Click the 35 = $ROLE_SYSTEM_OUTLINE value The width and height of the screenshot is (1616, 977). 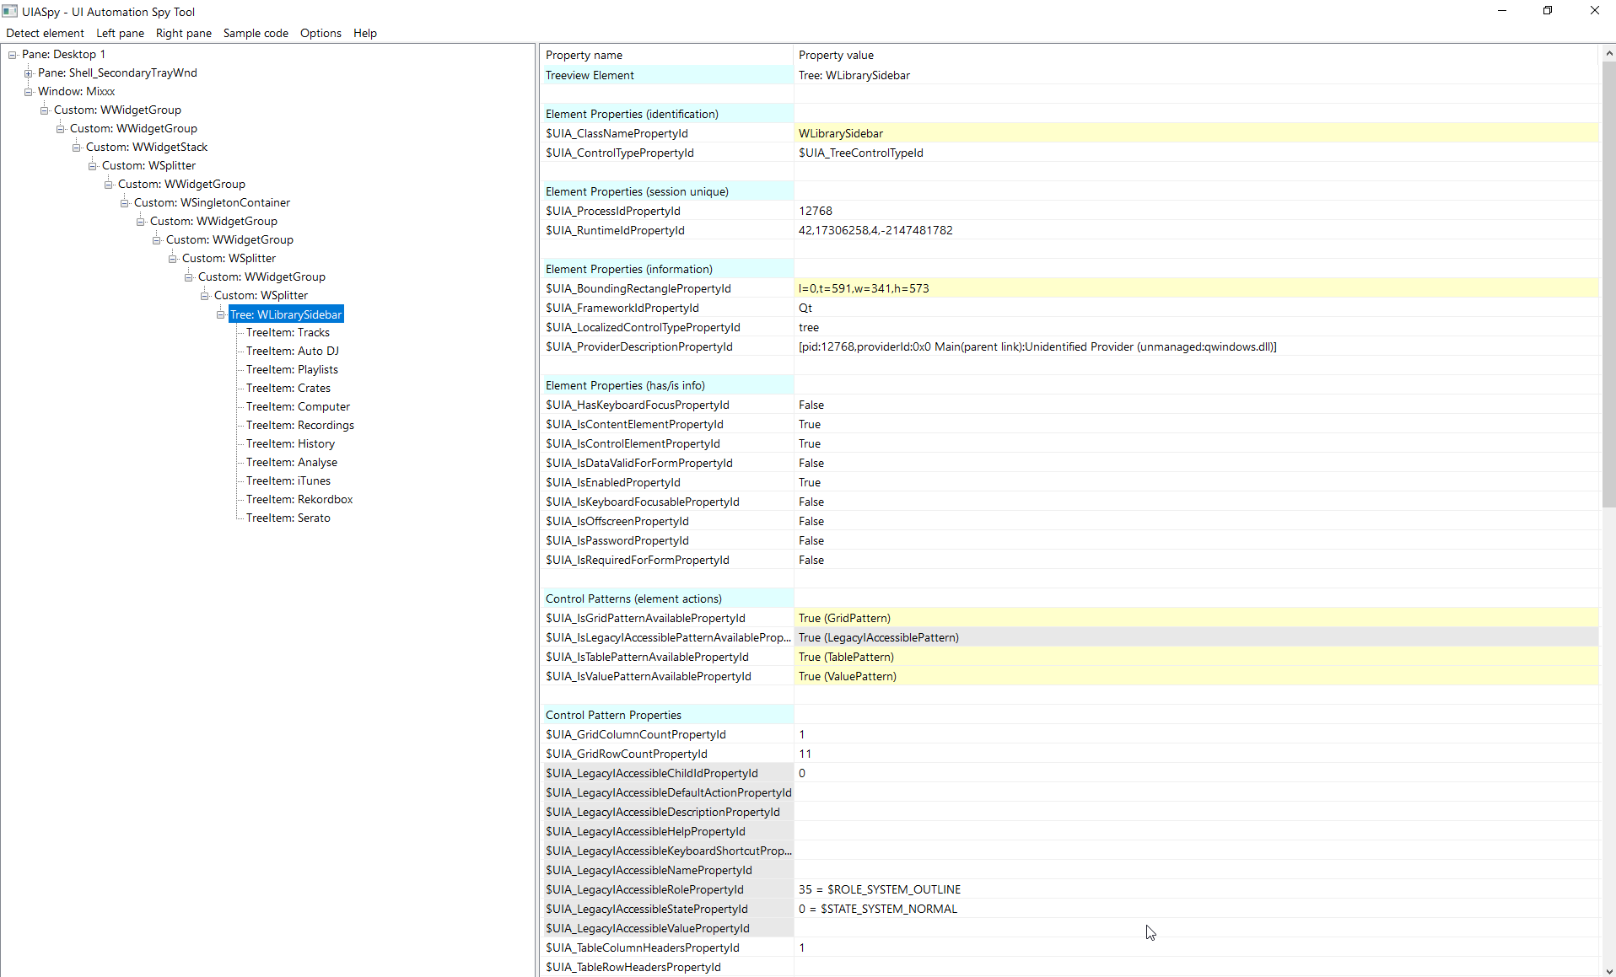click(879, 890)
